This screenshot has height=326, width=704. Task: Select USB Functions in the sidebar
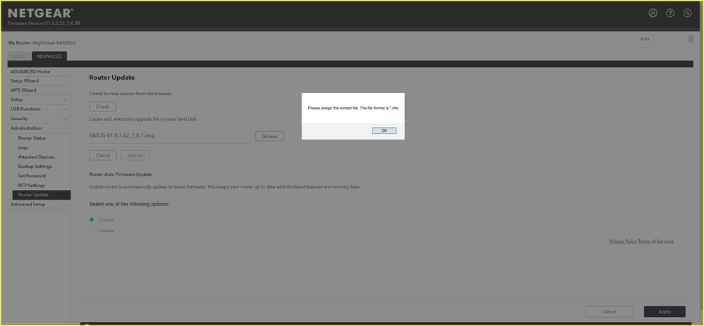pos(25,109)
